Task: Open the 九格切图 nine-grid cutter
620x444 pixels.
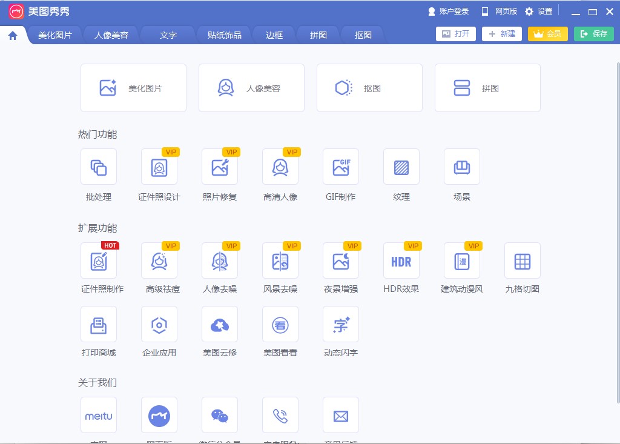Action: click(x=522, y=260)
